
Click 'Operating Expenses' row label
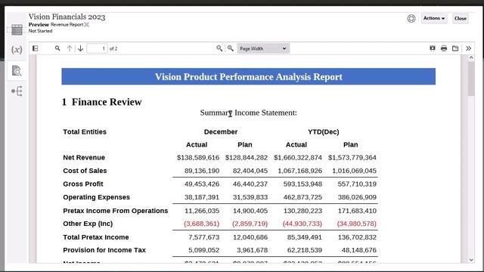[96, 197]
